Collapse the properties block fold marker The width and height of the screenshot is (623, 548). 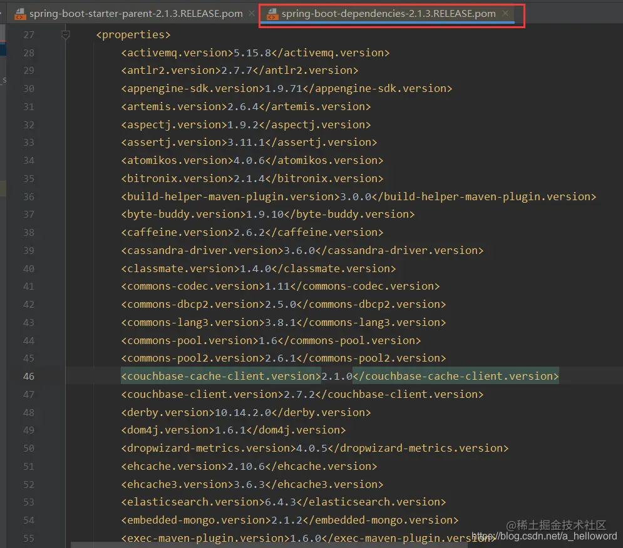(66, 35)
